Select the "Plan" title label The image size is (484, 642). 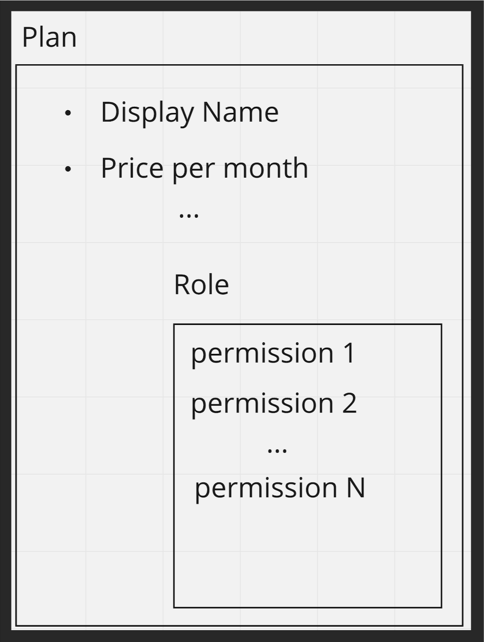click(x=49, y=37)
